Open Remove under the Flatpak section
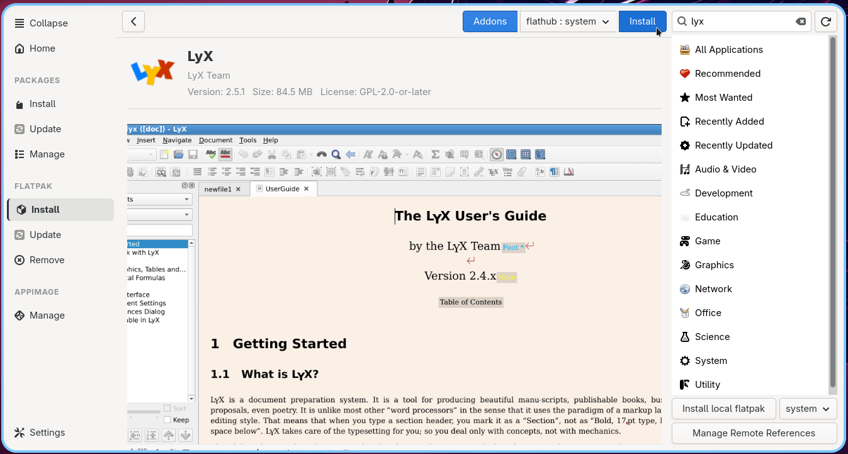The image size is (848, 454). pos(60,260)
